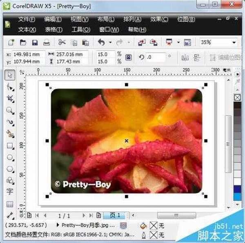
Task: Open the 文件(F) menu
Action: pos(27,19)
